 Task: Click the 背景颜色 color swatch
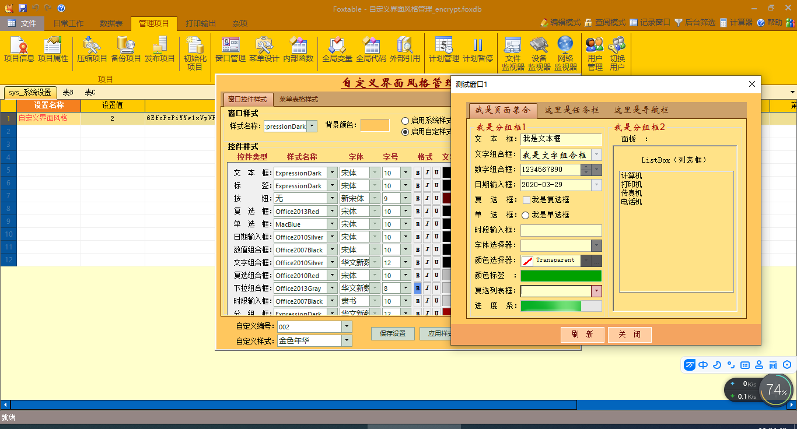(x=375, y=125)
